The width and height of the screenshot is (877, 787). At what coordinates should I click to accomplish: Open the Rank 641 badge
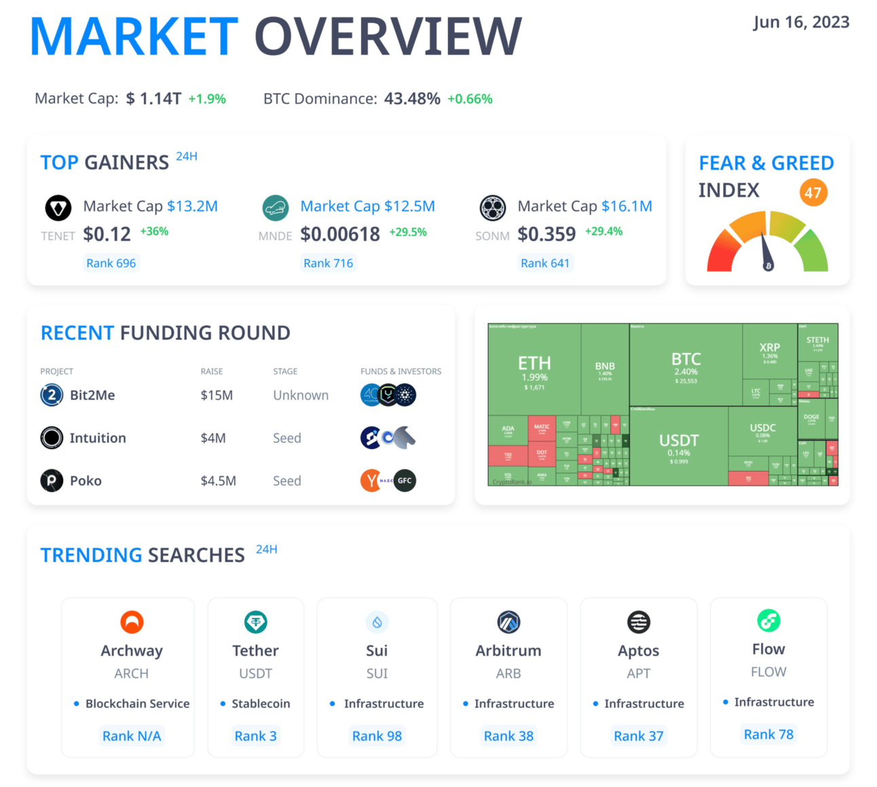(545, 263)
